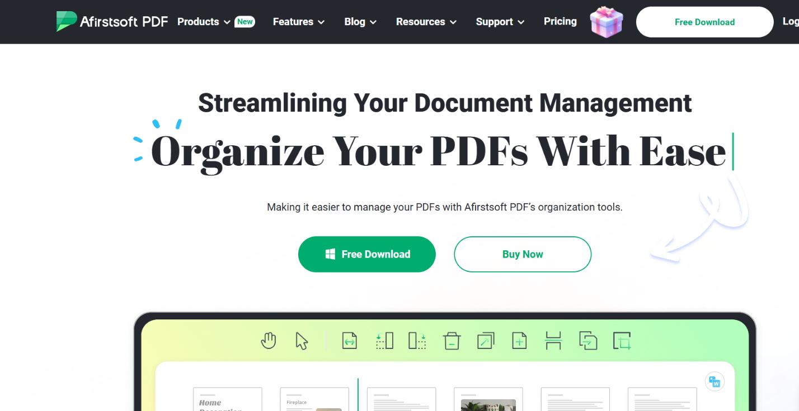Screen dimensions: 799x411
Task: Open the Pricing page
Action: (560, 21)
